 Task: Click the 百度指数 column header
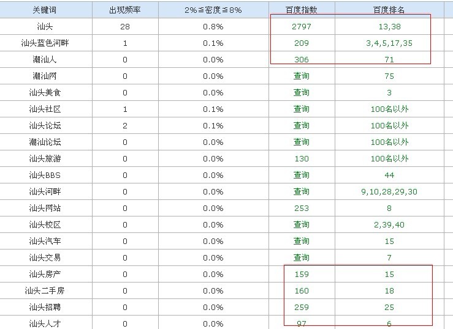302,10
